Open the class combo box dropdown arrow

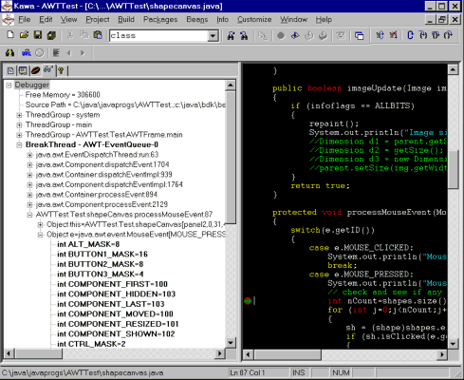[213, 36]
